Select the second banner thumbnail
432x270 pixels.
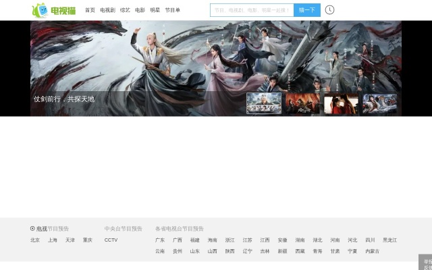click(x=302, y=103)
